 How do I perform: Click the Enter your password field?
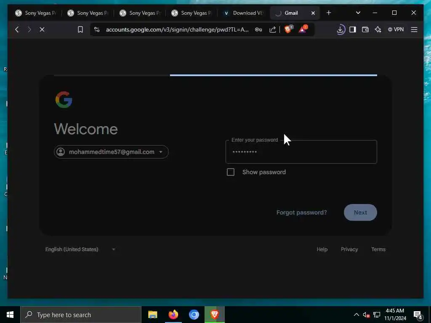pos(301,152)
